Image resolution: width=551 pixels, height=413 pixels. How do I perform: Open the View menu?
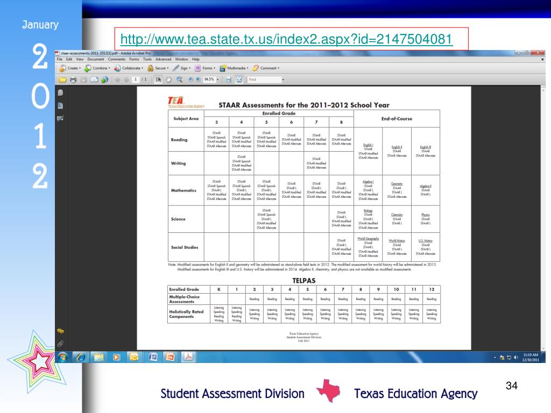click(x=80, y=59)
